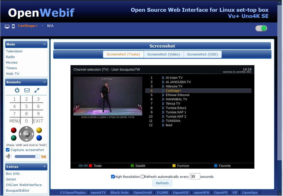Click the remote right arrow

(x=32, y=134)
